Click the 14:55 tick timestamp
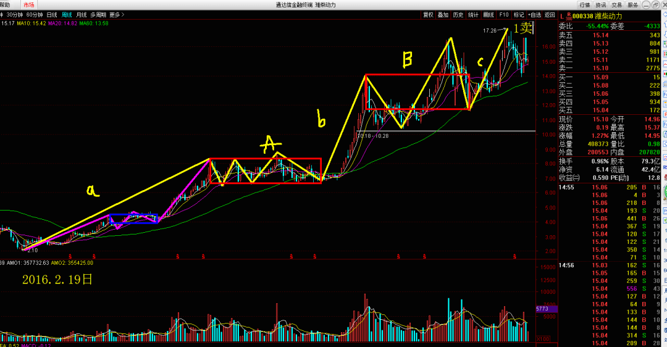Viewport: 667px width, 347px height. [566, 188]
